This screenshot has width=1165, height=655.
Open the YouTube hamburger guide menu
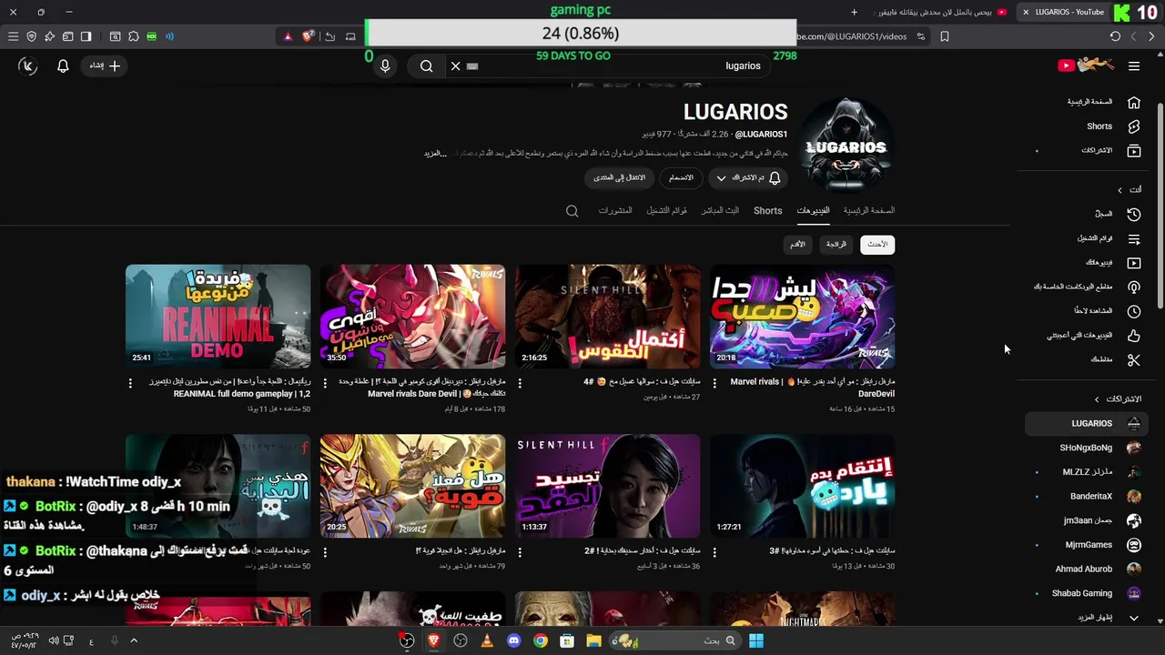click(x=1134, y=65)
